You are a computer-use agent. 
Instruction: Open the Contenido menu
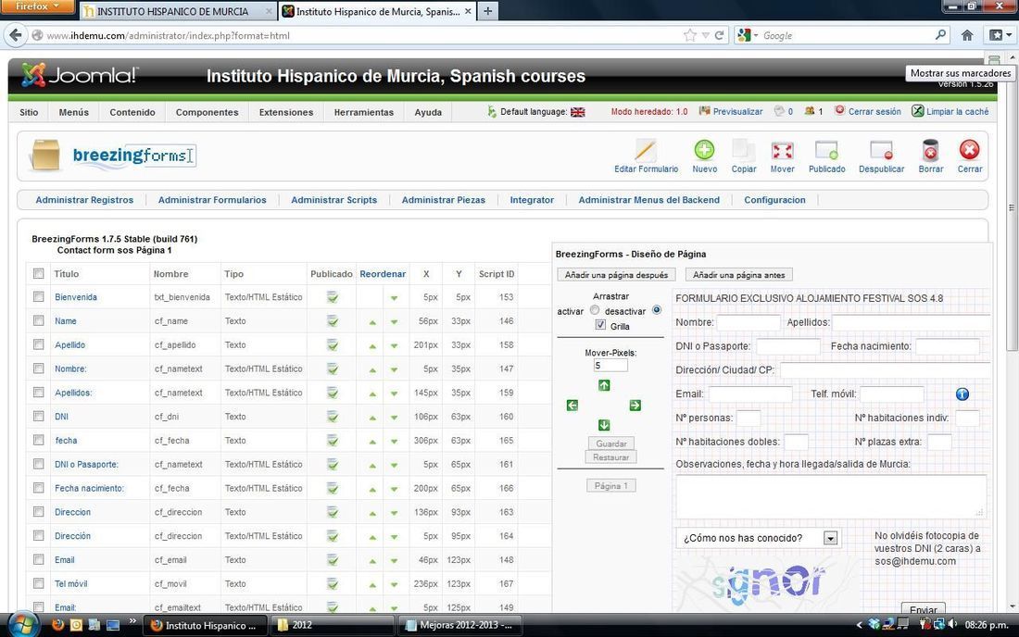click(132, 112)
